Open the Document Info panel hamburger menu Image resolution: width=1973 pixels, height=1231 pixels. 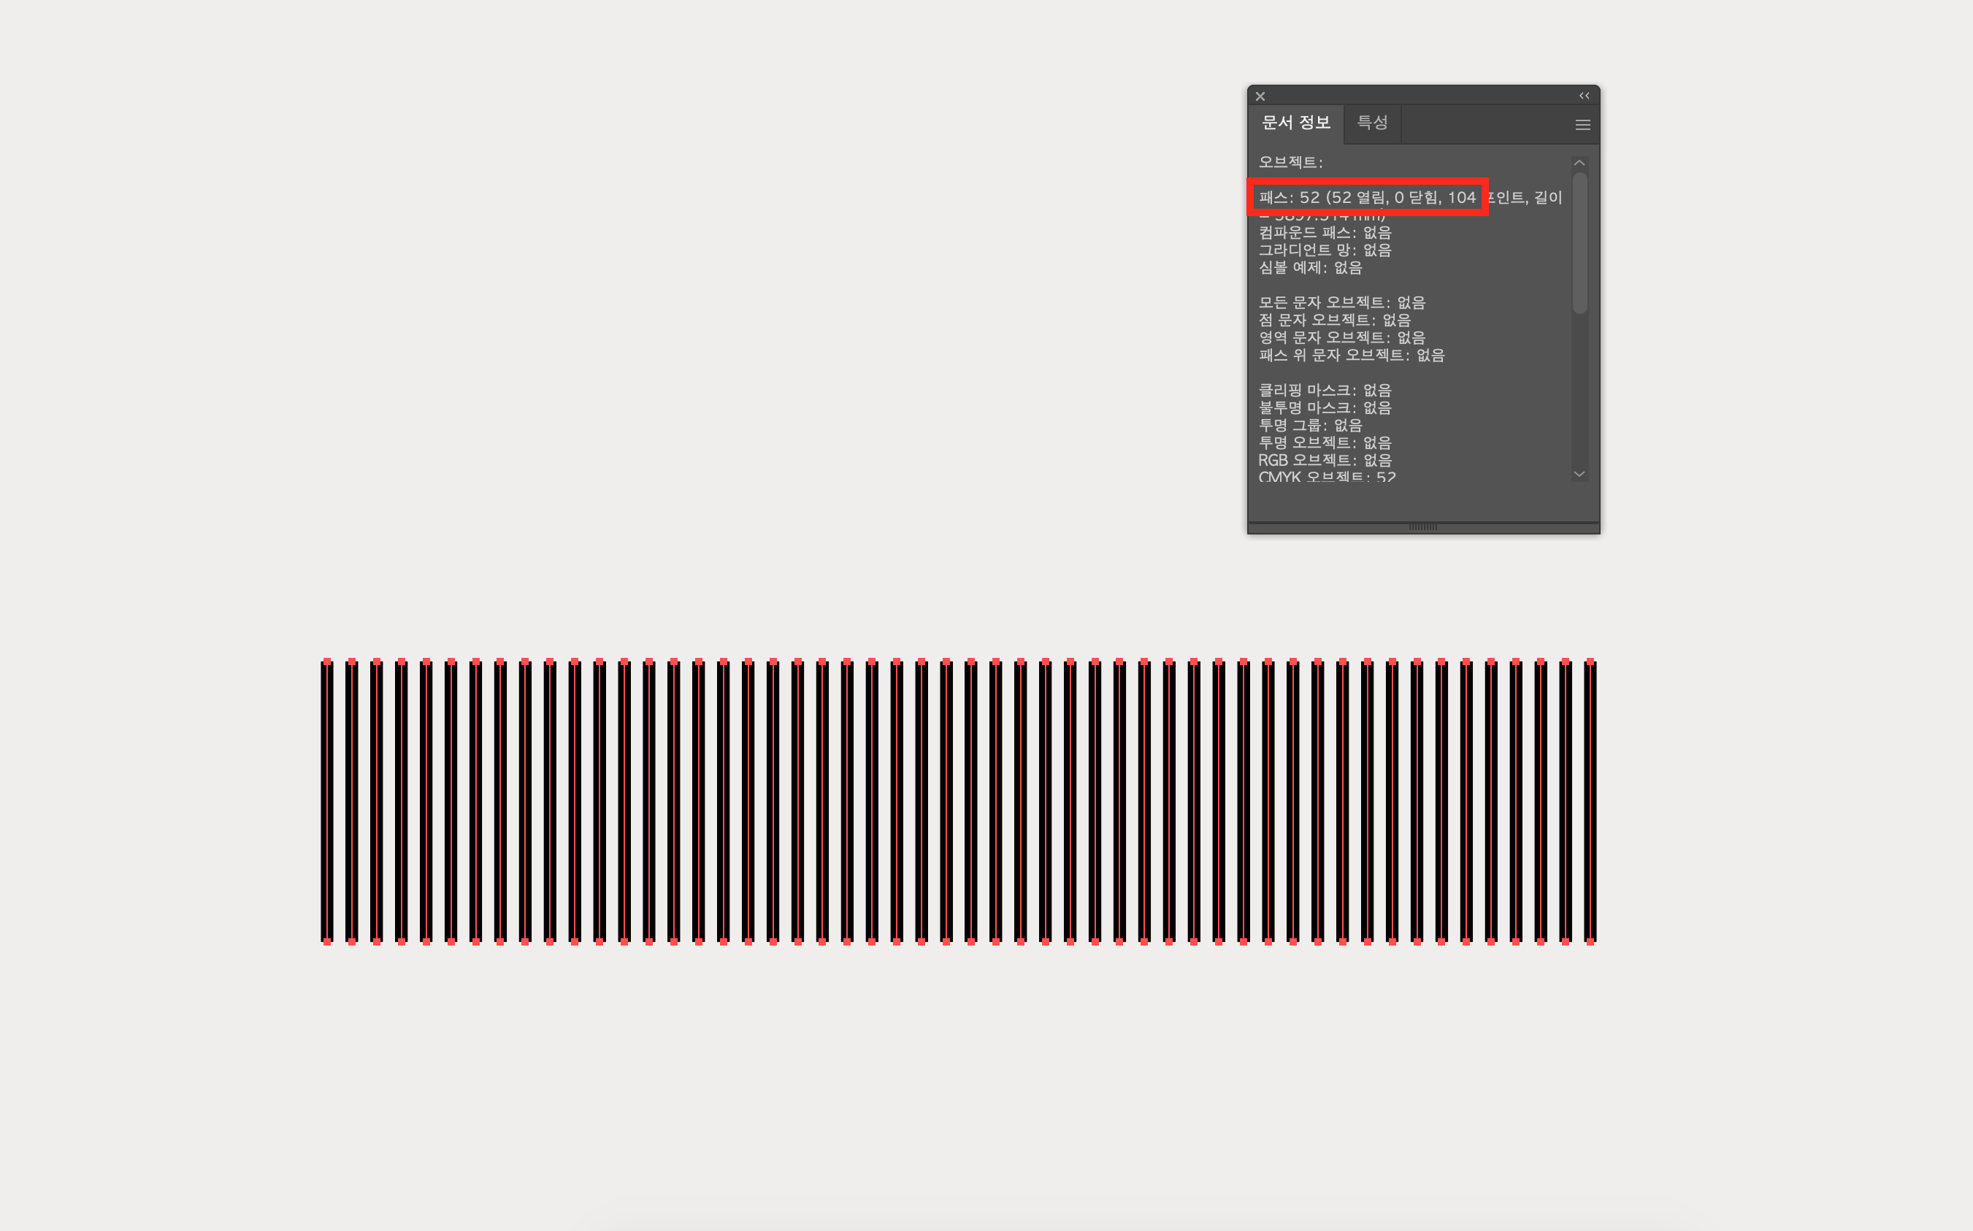pyautogui.click(x=1582, y=125)
